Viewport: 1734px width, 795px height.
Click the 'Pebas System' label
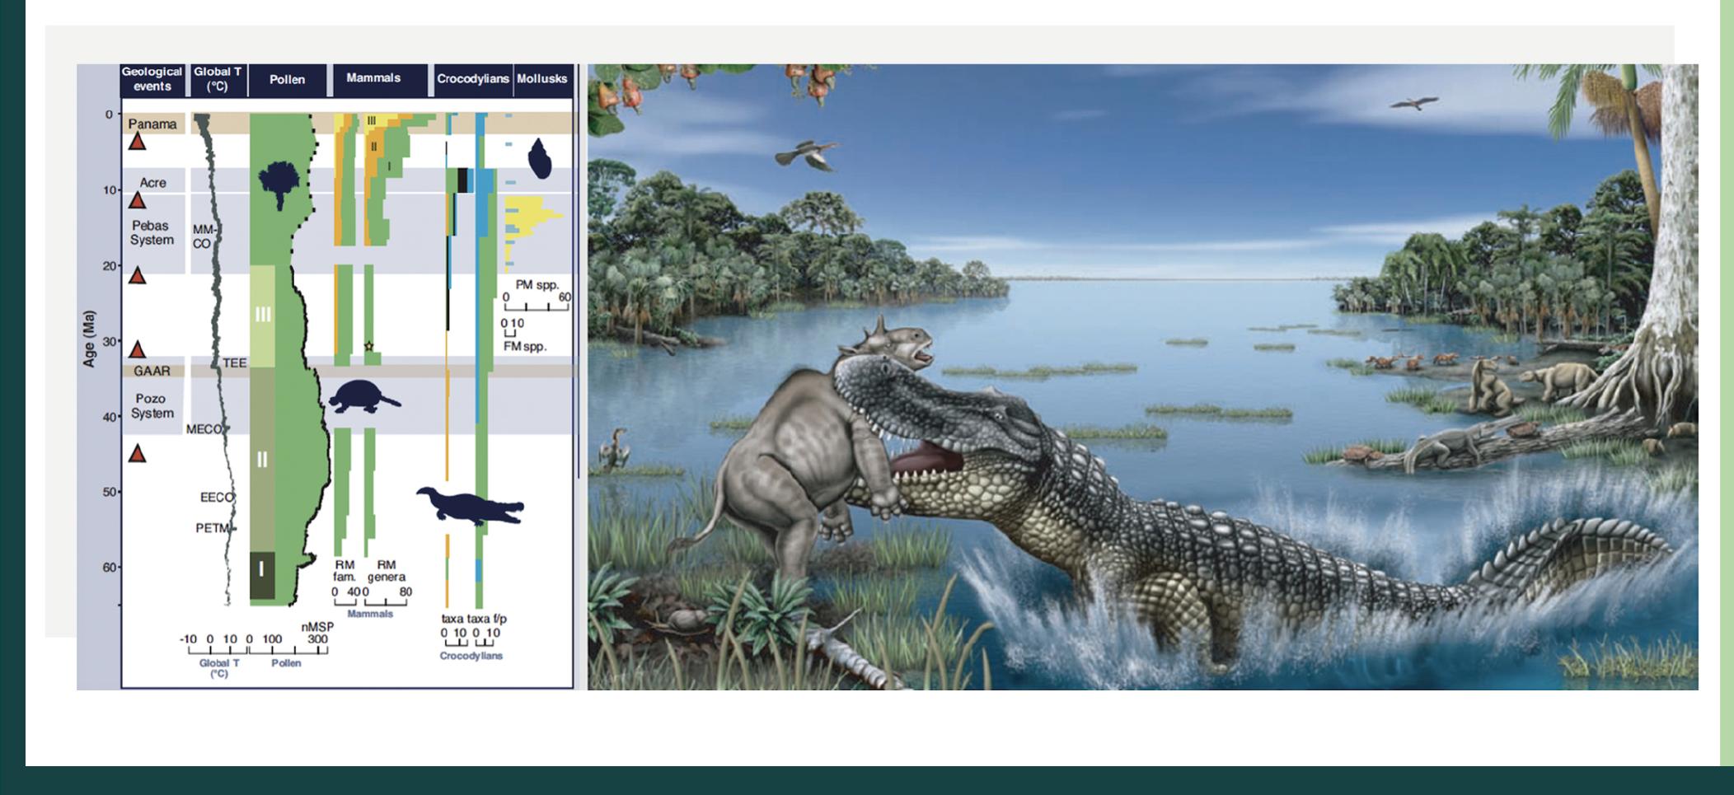[152, 232]
